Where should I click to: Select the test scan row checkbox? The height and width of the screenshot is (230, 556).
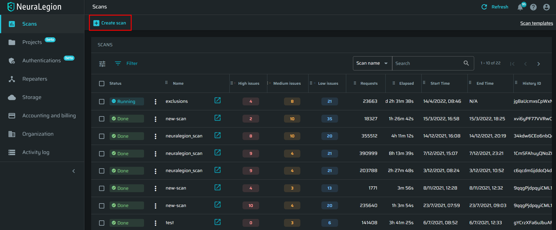(x=102, y=223)
